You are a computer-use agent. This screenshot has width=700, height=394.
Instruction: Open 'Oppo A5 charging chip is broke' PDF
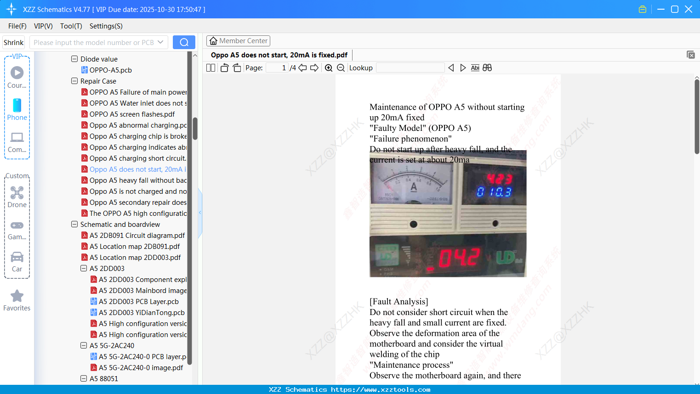click(x=134, y=136)
